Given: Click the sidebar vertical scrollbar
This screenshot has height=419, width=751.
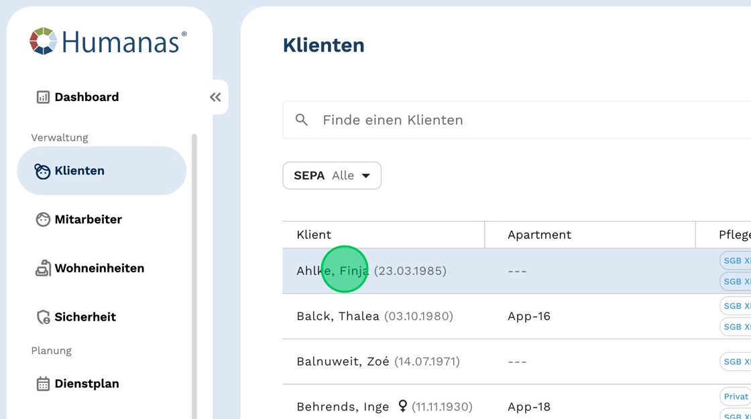Looking at the screenshot, I should [x=194, y=268].
